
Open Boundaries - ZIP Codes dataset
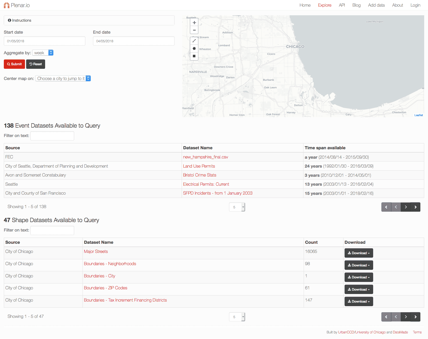pos(105,288)
